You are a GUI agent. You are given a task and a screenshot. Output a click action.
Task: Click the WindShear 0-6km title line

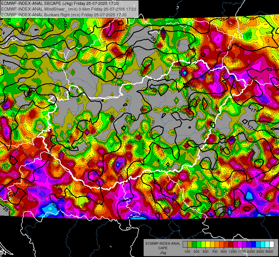68,9
